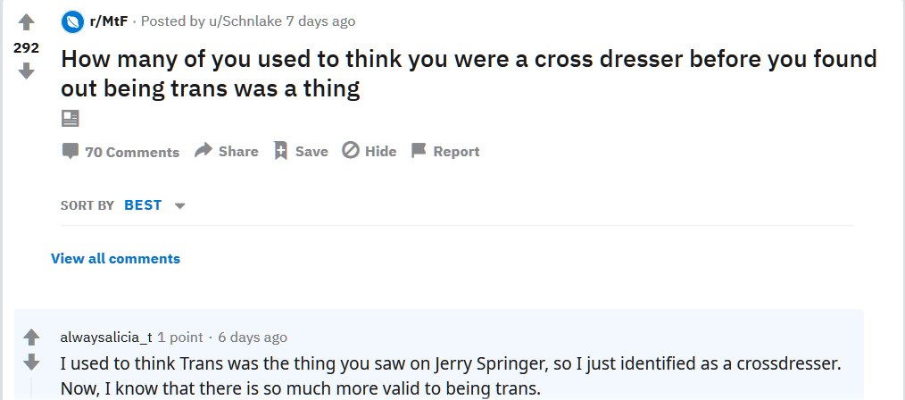
Task: Click the 7 days ago timestamp
Action: click(x=321, y=22)
